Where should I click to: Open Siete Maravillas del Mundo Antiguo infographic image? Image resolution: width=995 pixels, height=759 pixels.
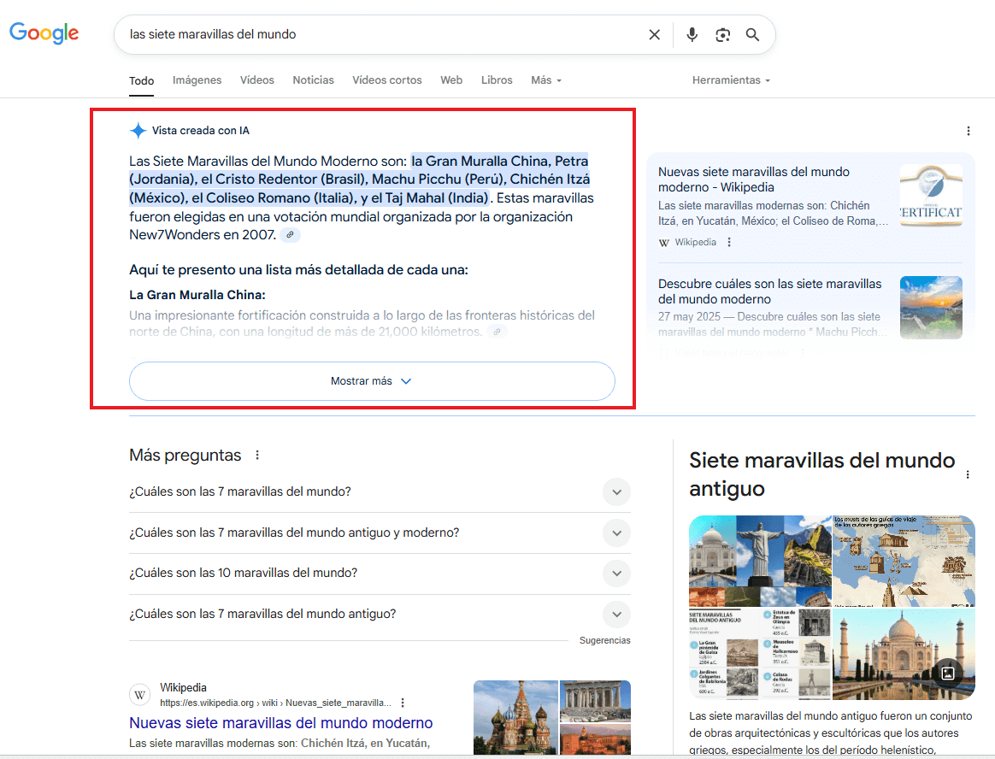click(x=760, y=654)
